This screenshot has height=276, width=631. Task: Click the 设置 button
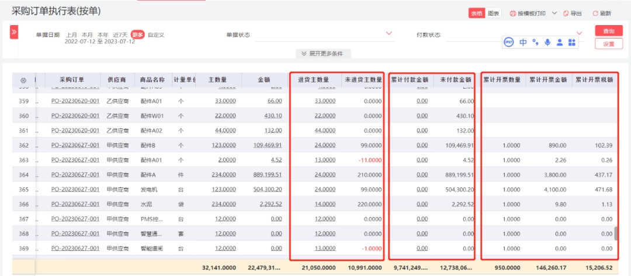[x=608, y=44]
